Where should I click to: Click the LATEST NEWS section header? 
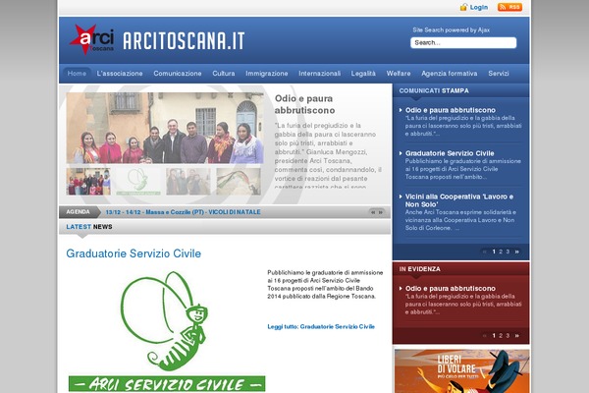coord(89,227)
